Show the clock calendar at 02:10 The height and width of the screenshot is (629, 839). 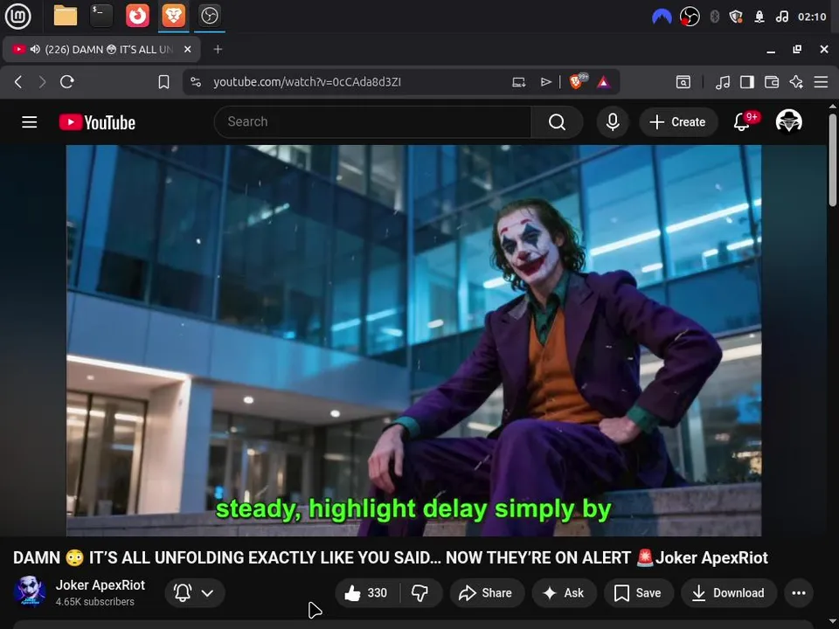(x=812, y=17)
